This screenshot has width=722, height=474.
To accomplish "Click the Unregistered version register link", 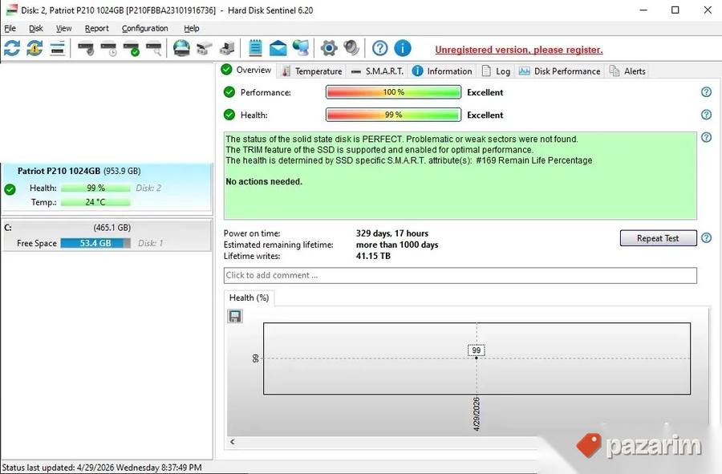I will (519, 50).
